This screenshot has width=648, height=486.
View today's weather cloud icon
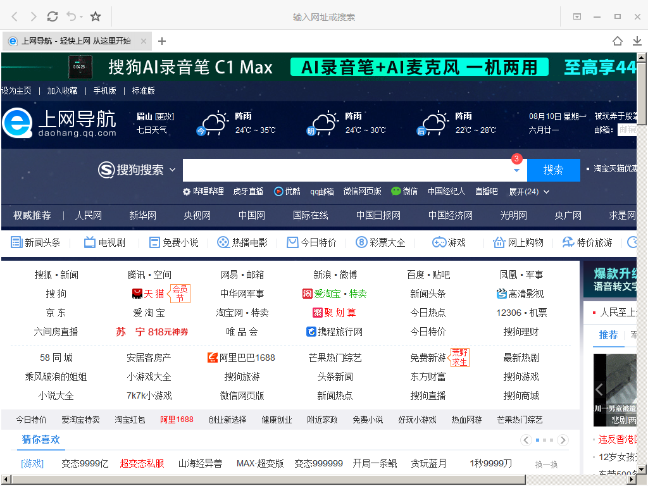213,123
